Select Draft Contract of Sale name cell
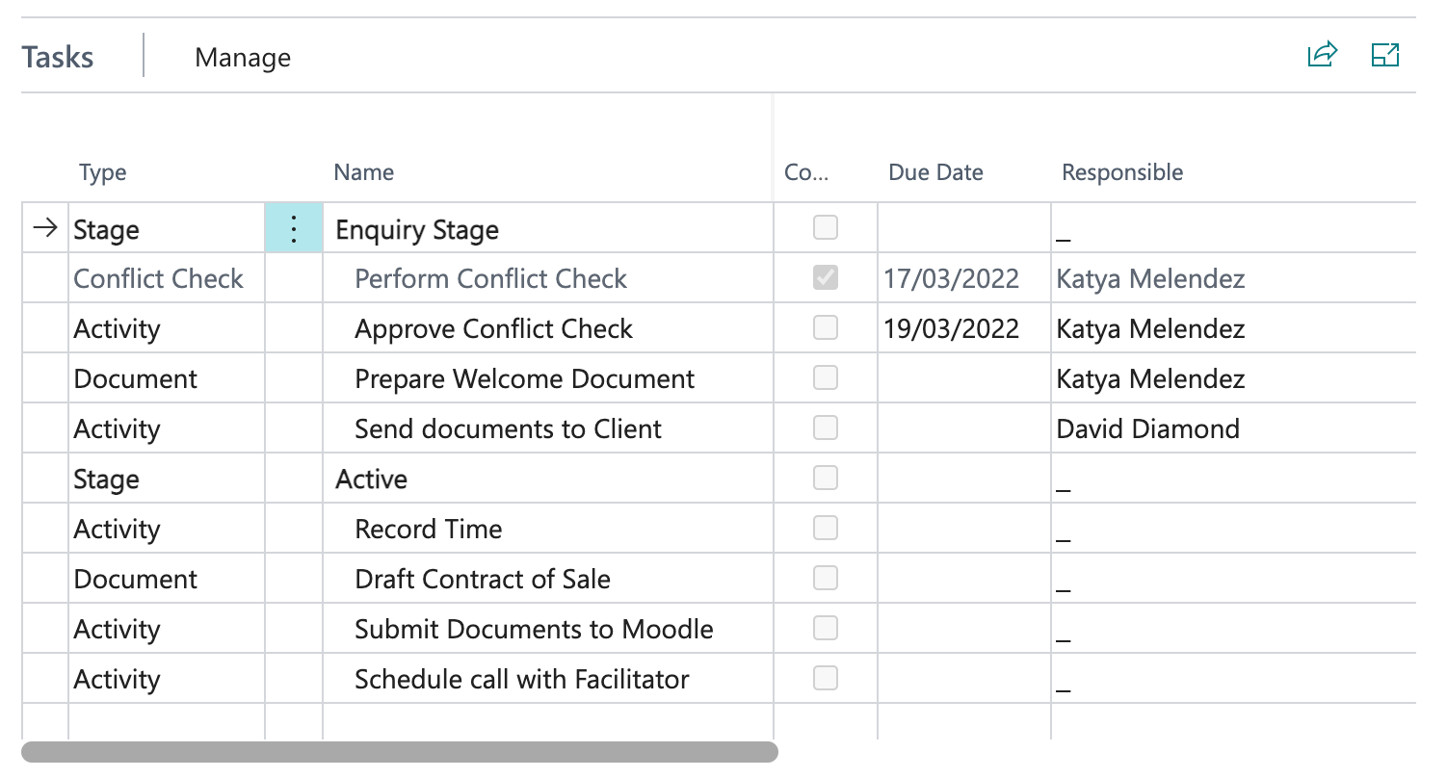 547,580
